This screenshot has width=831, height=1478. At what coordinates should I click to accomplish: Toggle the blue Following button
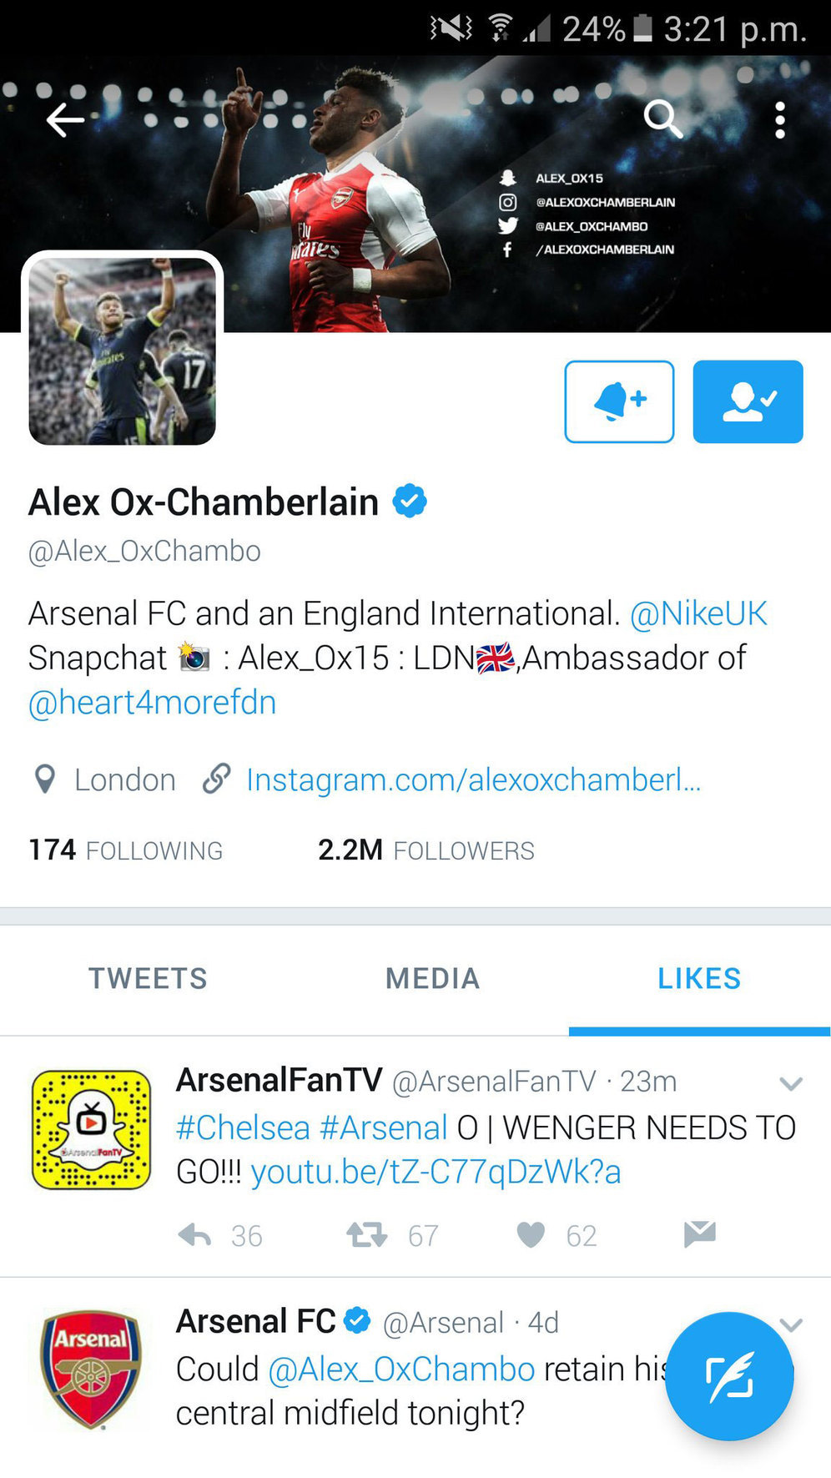tap(748, 401)
